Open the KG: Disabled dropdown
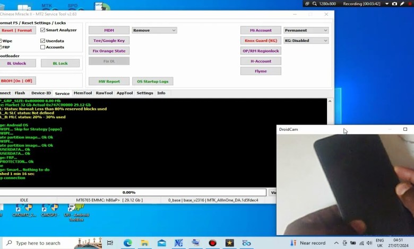The width and height of the screenshot is (414, 249). coord(306,40)
